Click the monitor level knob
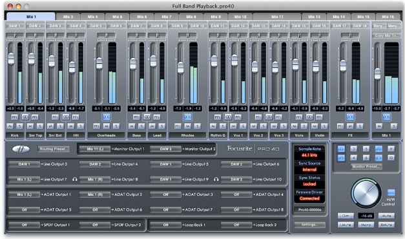Image resolution: width=405 pixels, height=239 pixels. coord(366,193)
